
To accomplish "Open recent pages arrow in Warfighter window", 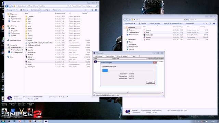I will 12,6.
